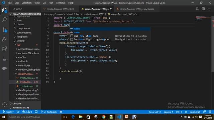This screenshot has height=120, width=214.
Task: Click the Windows taskbar search box
Action: pyautogui.click(x=34, y=117)
